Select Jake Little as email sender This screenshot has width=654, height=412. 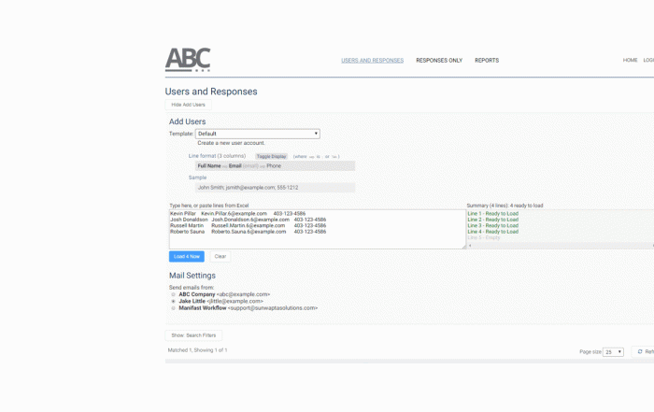point(174,301)
